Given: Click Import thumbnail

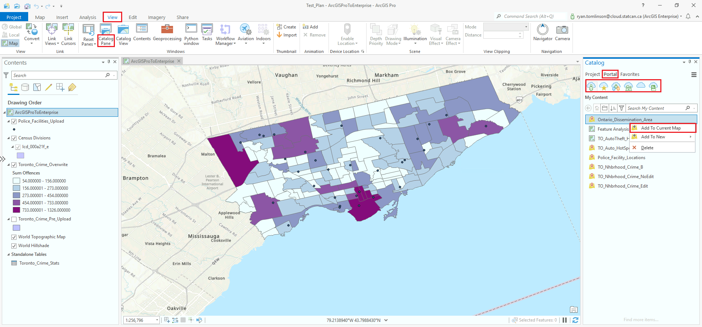Looking at the screenshot, I should point(286,35).
